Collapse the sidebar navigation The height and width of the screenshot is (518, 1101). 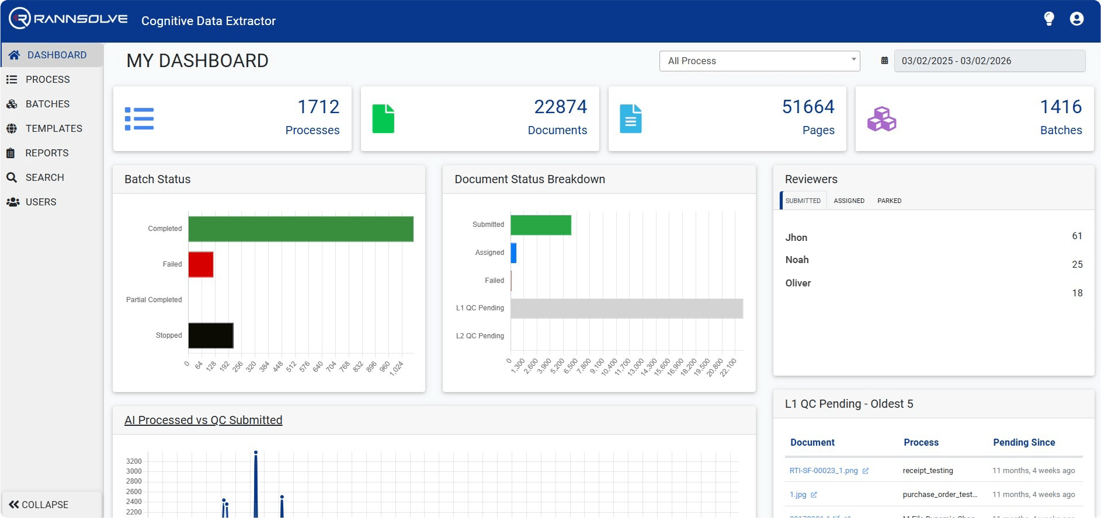[x=39, y=505]
